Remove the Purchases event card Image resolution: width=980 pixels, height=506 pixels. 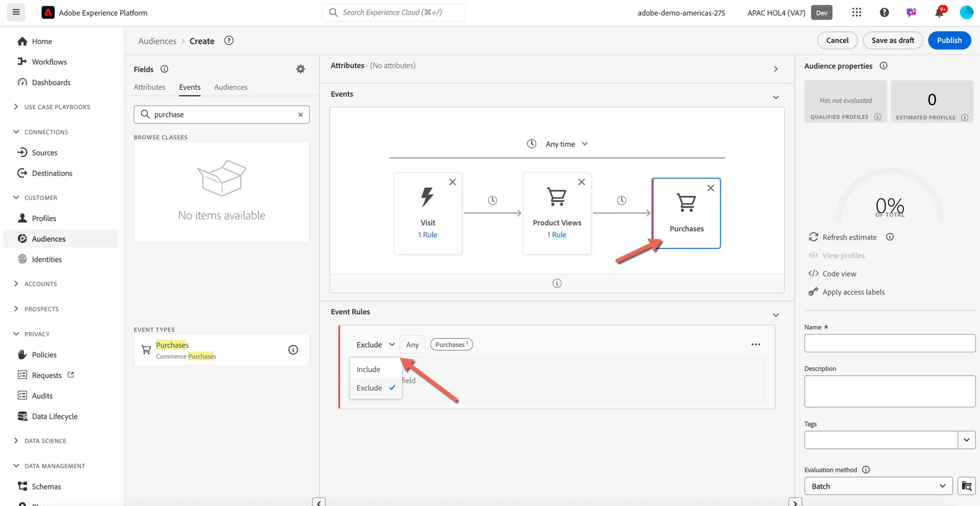[711, 188]
